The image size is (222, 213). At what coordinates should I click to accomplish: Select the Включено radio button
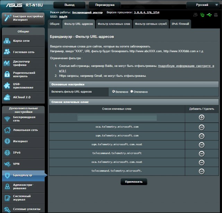(x=113, y=92)
